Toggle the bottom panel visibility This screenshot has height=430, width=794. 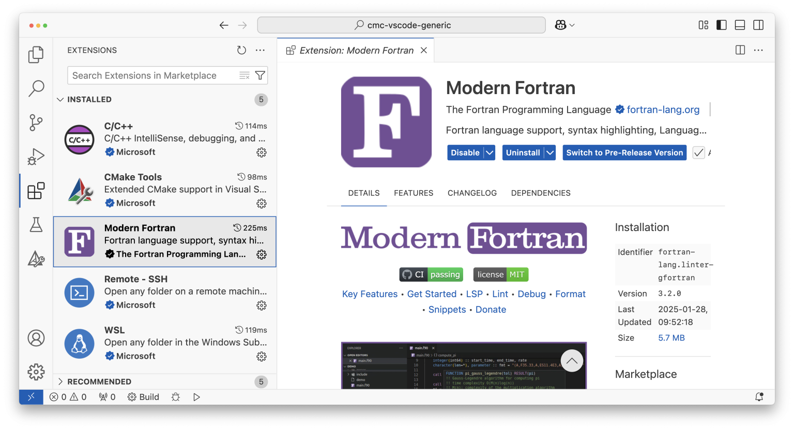click(740, 25)
